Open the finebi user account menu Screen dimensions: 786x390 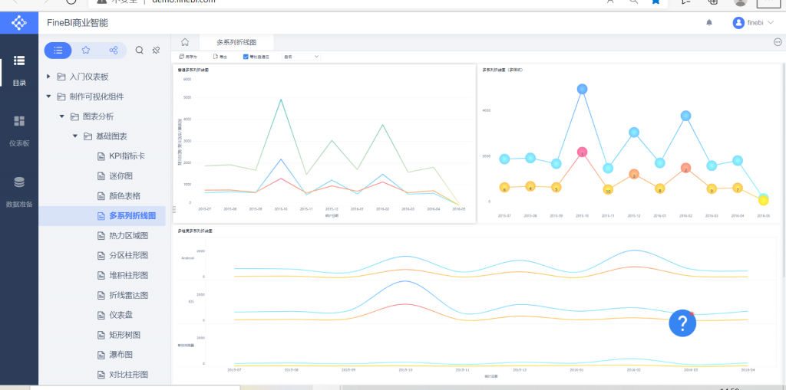754,22
